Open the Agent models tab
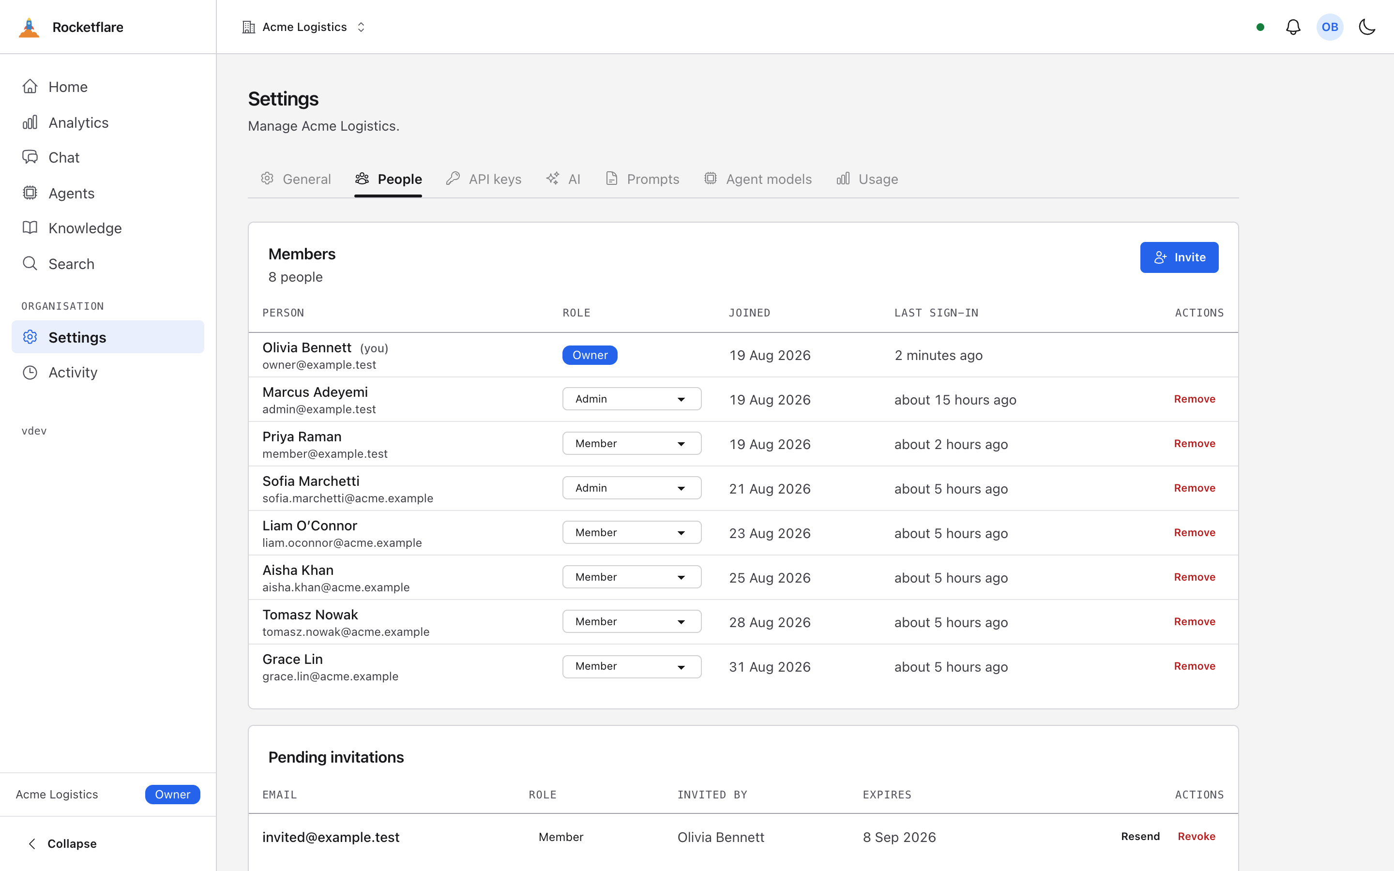Image resolution: width=1394 pixels, height=871 pixels. (x=758, y=179)
